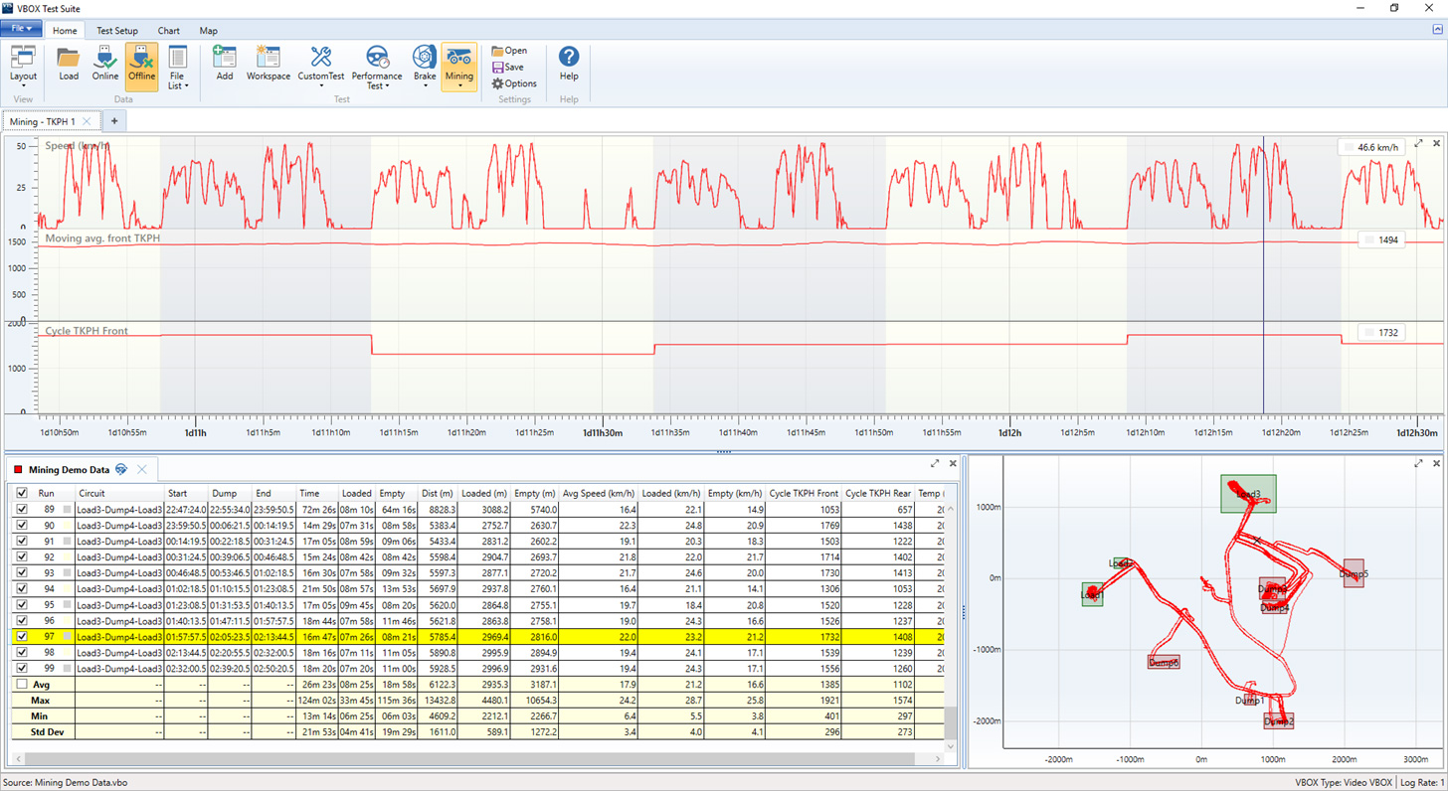1448x791 pixels.
Task: Click the Cycle TKPH Front legend 1732
Action: click(x=1380, y=333)
